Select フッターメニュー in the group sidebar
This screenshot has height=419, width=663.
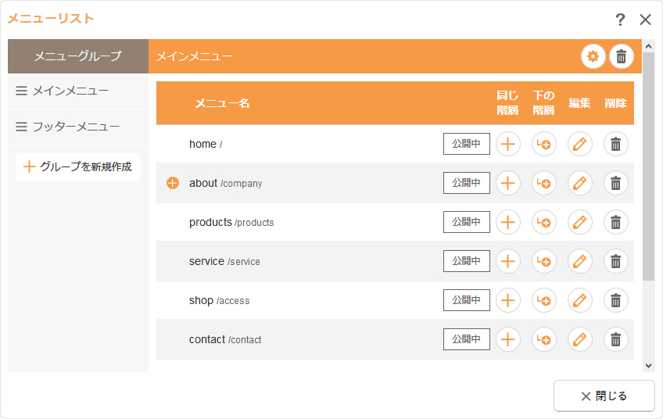[75, 126]
